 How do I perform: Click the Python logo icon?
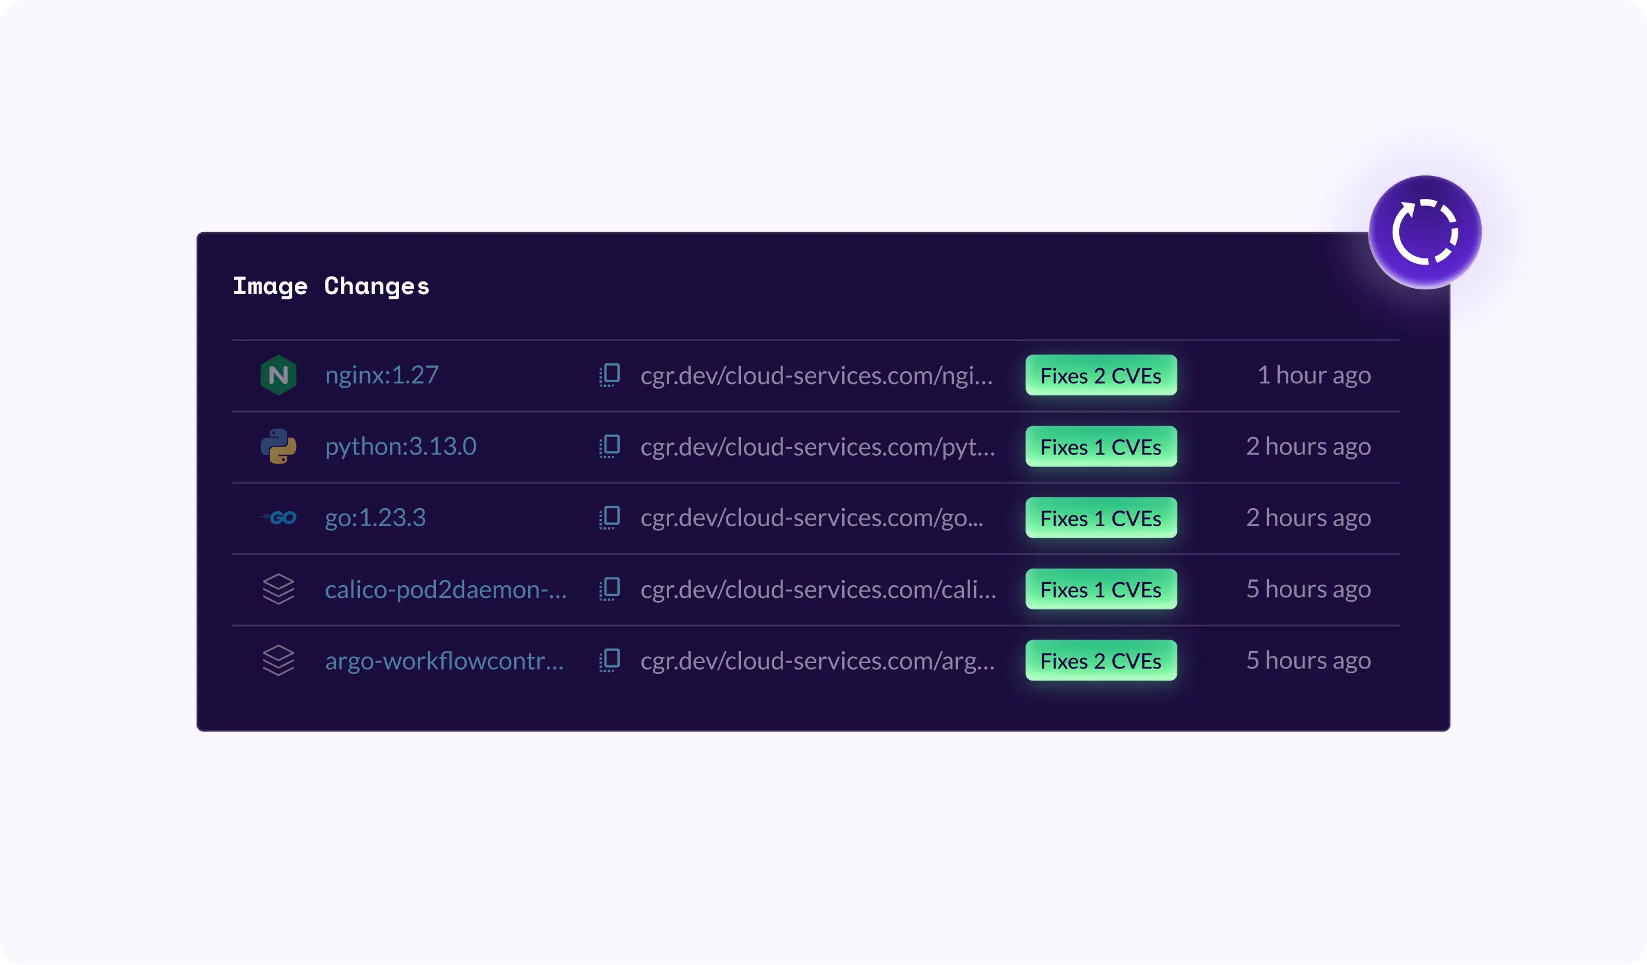click(x=279, y=446)
